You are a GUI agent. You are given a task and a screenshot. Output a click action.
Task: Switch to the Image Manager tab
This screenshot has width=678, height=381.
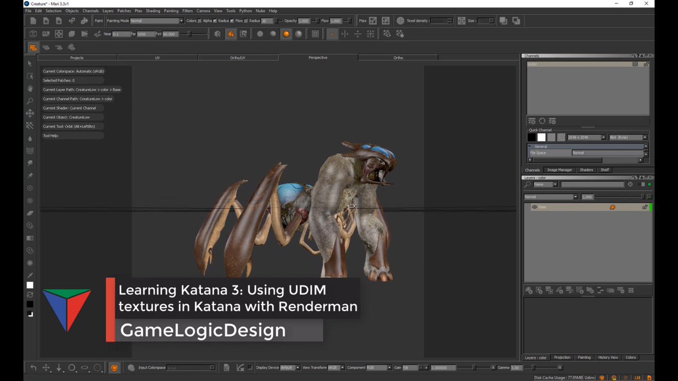[559, 170]
